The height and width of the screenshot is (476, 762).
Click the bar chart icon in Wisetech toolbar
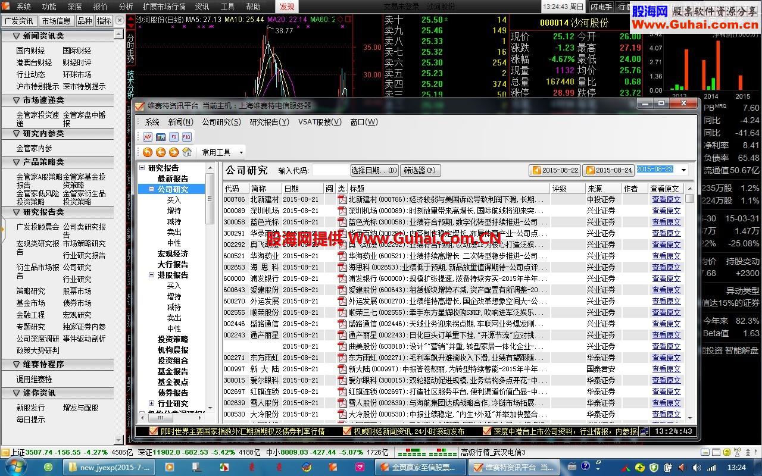click(x=160, y=137)
